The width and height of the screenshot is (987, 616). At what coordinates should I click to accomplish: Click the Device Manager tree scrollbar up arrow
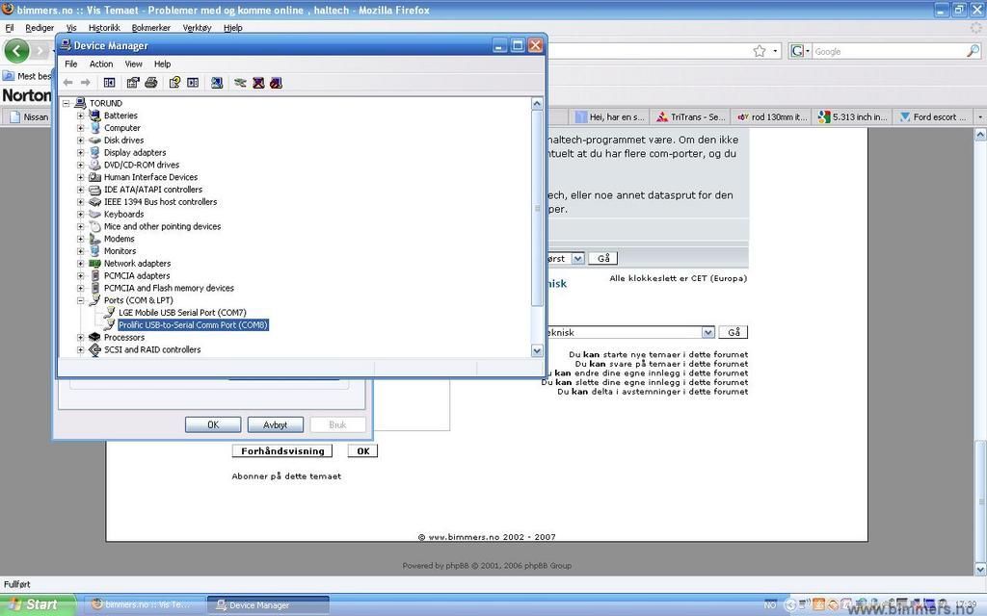click(x=537, y=104)
